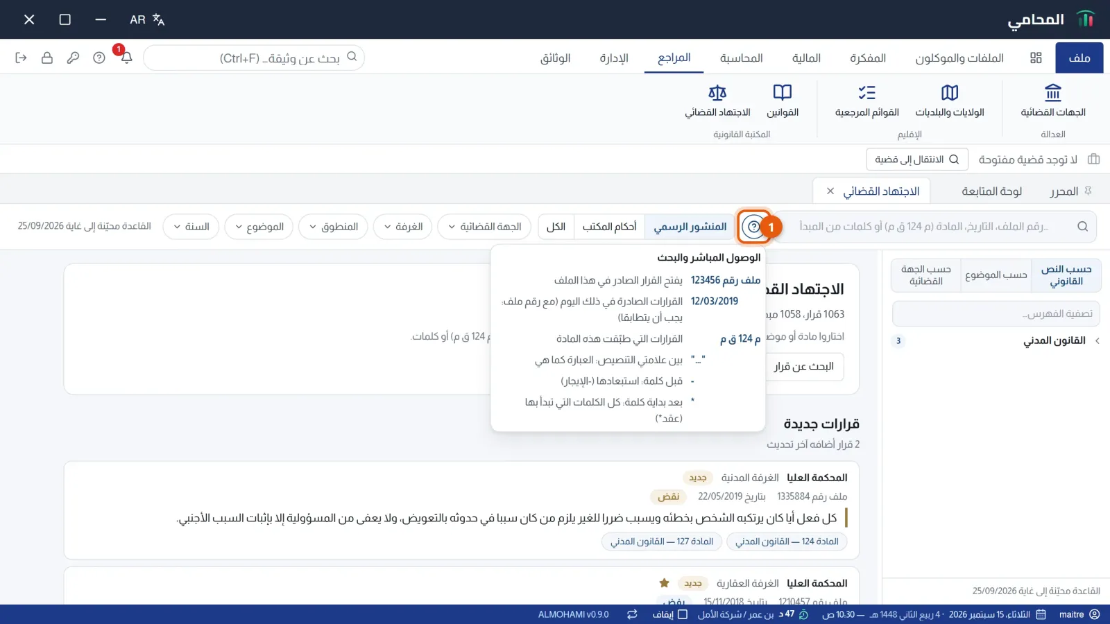Click ALMOHAMI v0.9.0 version text
This screenshot has height=624, width=1110.
tap(573, 614)
